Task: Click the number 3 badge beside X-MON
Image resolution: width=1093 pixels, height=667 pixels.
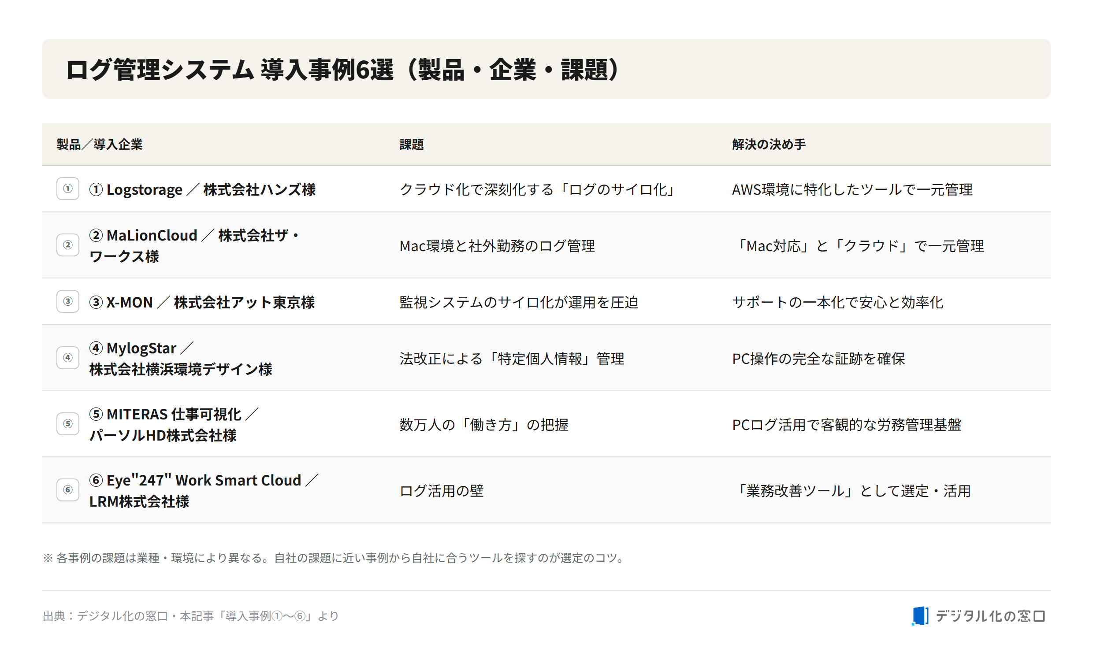Action: point(68,302)
